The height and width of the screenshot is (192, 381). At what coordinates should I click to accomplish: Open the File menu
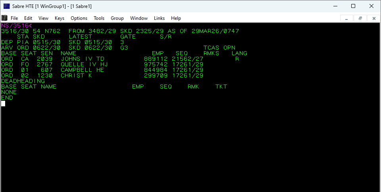click(14, 18)
